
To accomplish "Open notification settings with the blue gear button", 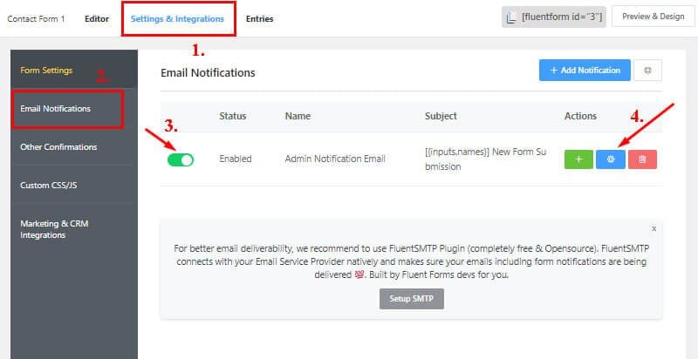I will click(x=611, y=159).
